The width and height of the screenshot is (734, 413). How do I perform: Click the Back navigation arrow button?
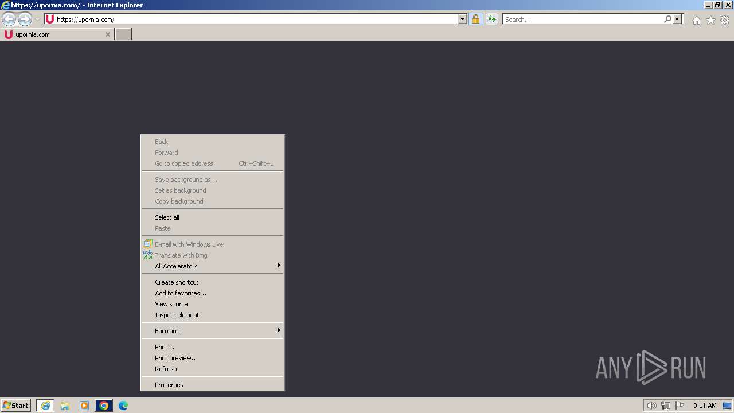point(9,20)
